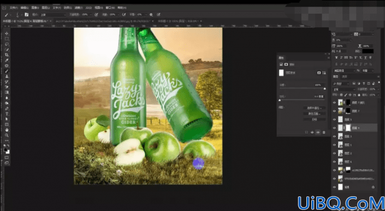Switch to the 通道 tab
Viewport: 385px width, 211px height.
tap(345, 77)
